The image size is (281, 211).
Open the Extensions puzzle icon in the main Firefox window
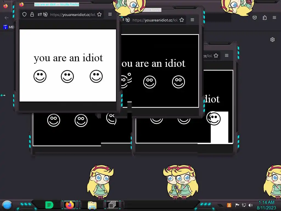click(x=265, y=18)
